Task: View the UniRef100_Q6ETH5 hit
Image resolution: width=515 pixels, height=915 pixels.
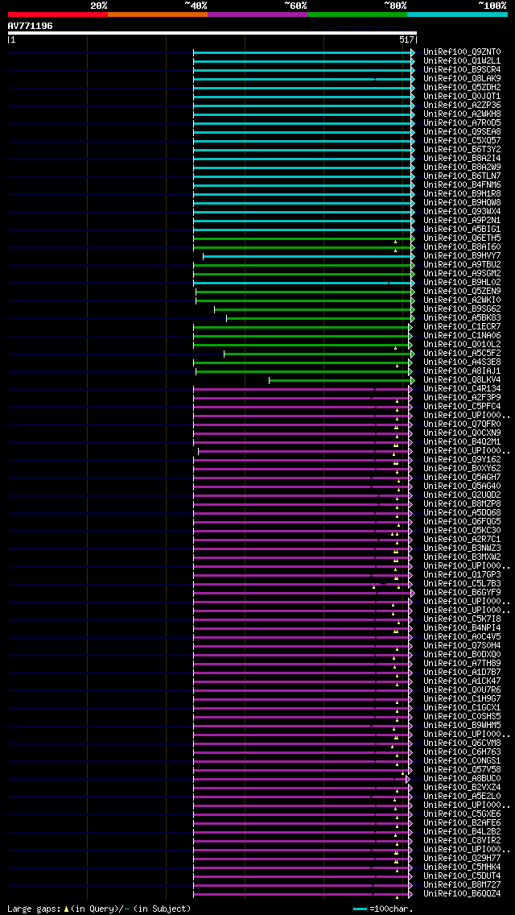Action: point(462,238)
